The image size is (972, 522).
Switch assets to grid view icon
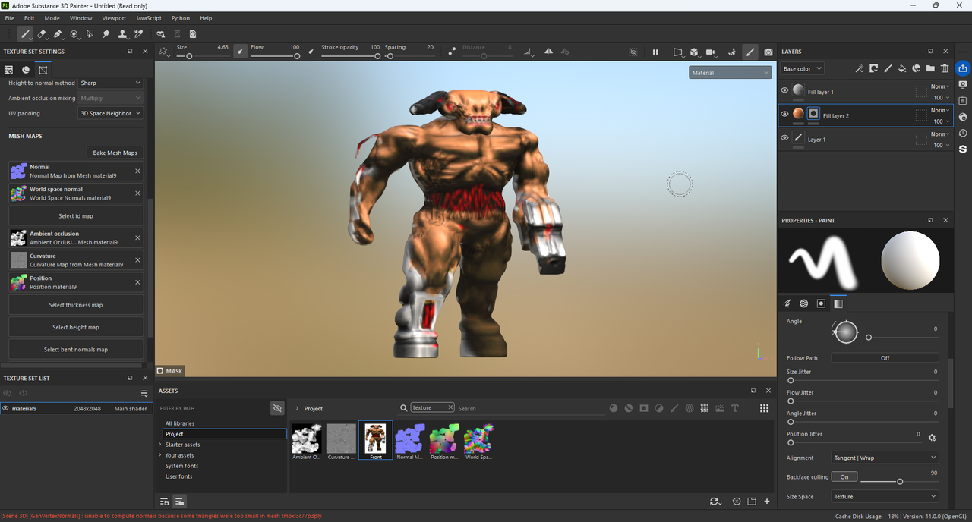(764, 408)
